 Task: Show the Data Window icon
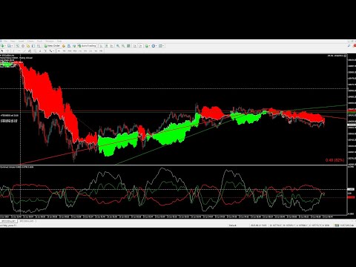[x=23, y=46]
